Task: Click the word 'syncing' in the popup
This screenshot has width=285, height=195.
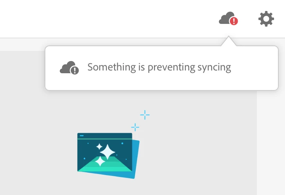Action: [214, 68]
